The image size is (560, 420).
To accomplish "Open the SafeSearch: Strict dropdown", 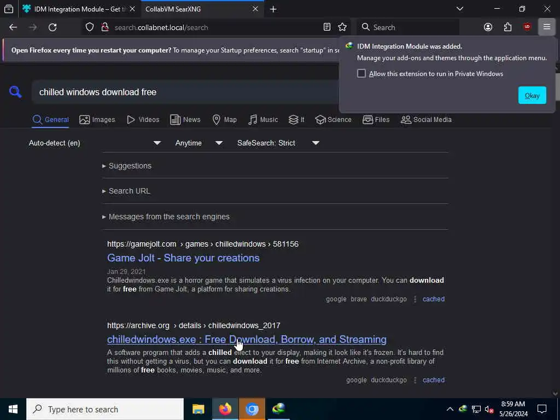I will [x=278, y=143].
